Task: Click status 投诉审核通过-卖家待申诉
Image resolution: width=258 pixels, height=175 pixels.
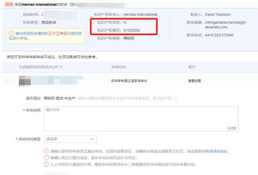Action: [x=129, y=81]
